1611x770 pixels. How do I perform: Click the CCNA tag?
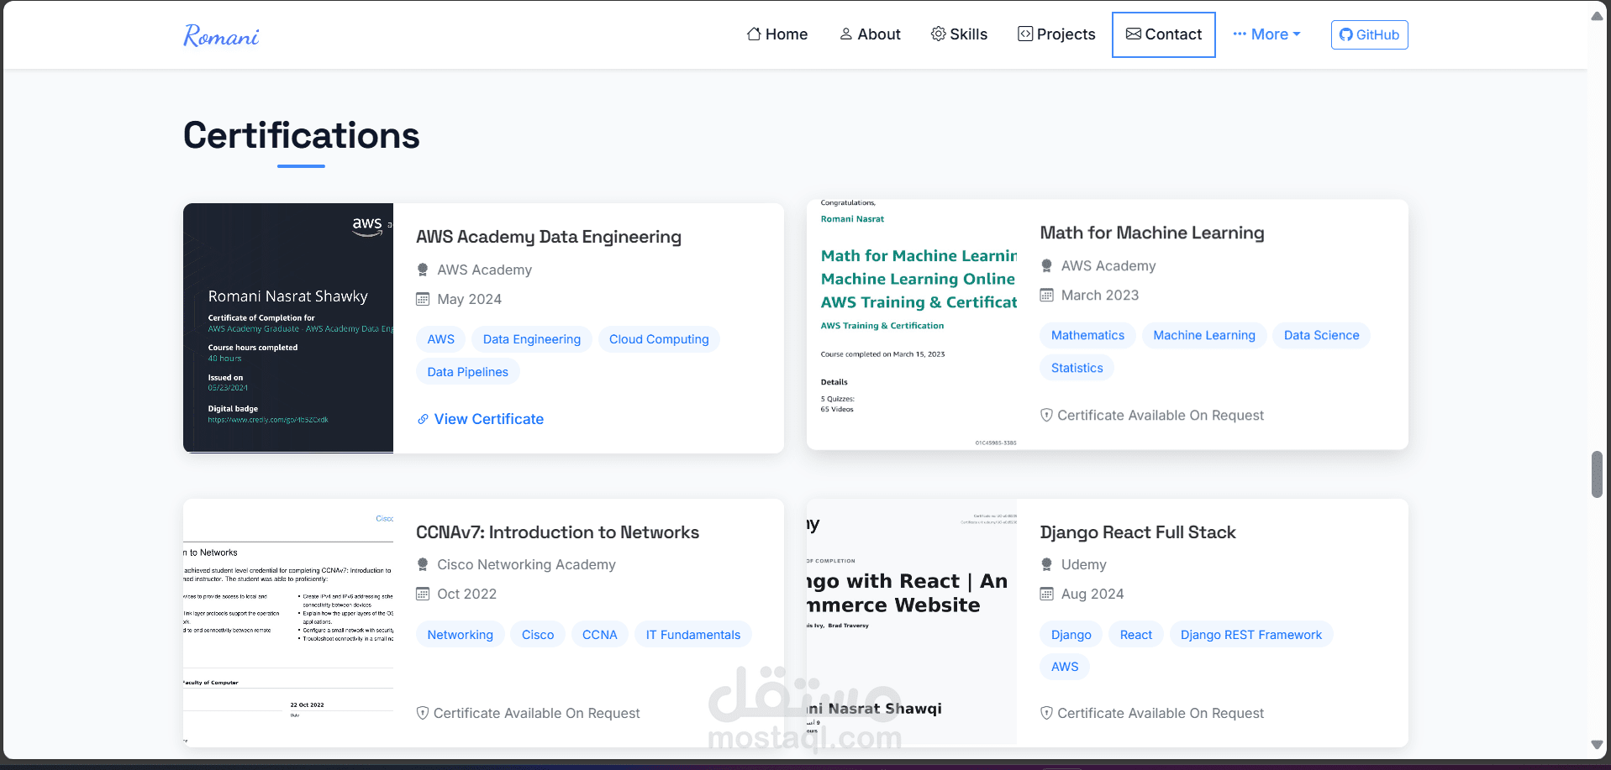[600, 635]
